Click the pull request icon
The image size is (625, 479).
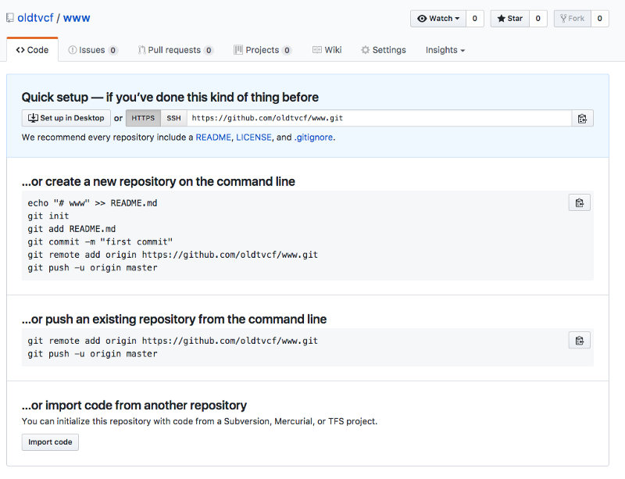[141, 50]
